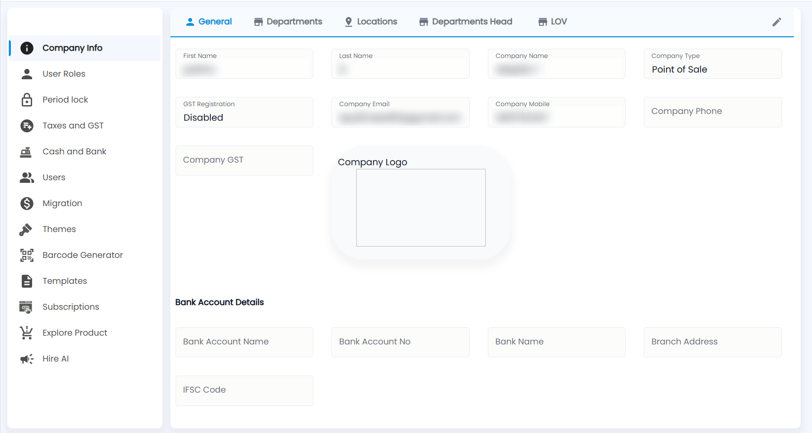Open the LOV tab
This screenshot has height=433, width=812.
[x=553, y=22]
